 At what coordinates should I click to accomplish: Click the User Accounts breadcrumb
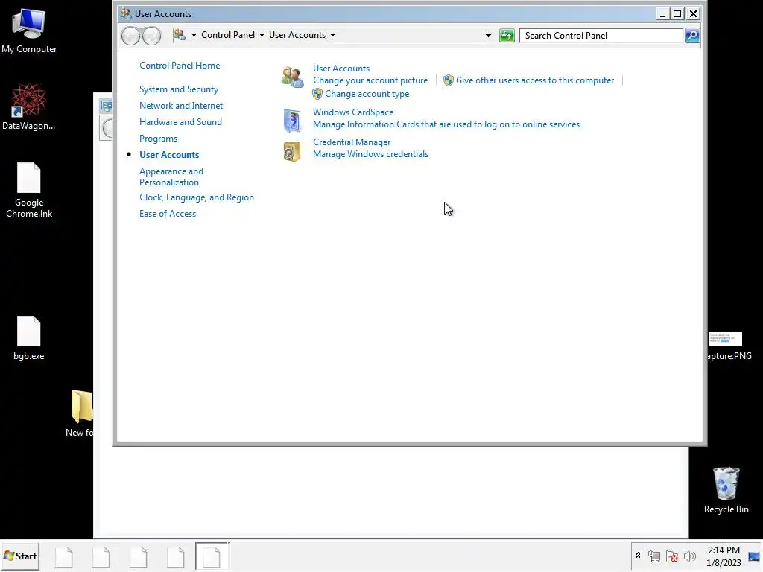(297, 35)
